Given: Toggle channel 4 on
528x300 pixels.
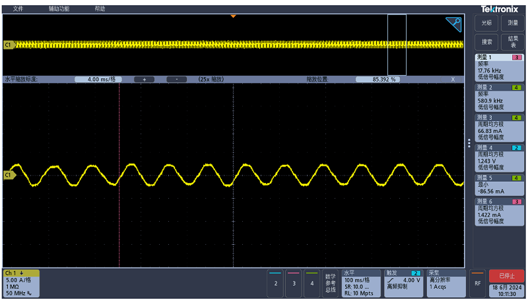Looking at the screenshot, I should (x=312, y=282).
